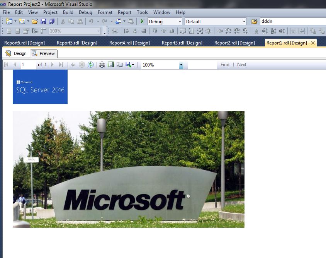Click the Paste clipboard icon
Screen dimensions: 326x258
pyautogui.click(x=80, y=21)
